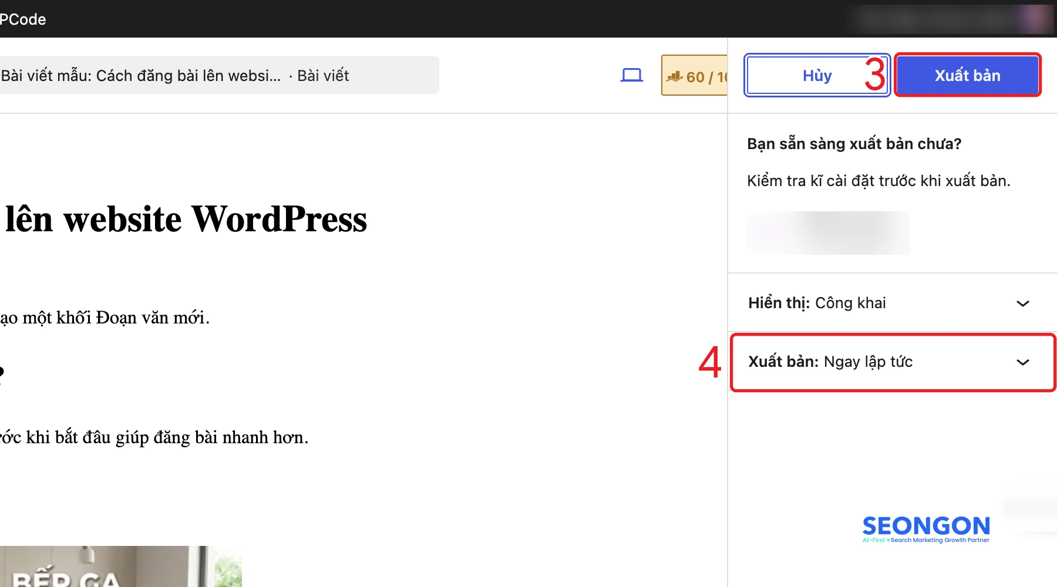Click the Hủy cancel button
This screenshot has height=587, width=1057.
click(817, 75)
